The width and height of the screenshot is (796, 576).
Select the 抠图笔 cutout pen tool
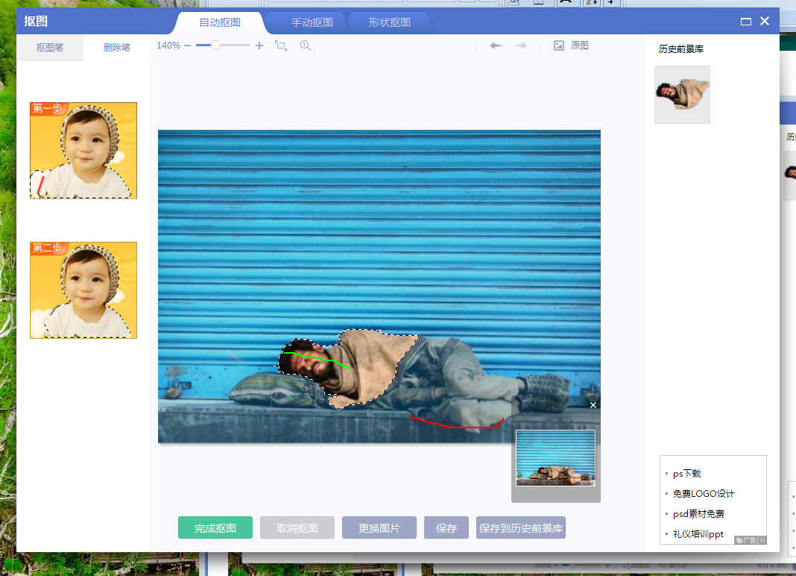click(49, 46)
